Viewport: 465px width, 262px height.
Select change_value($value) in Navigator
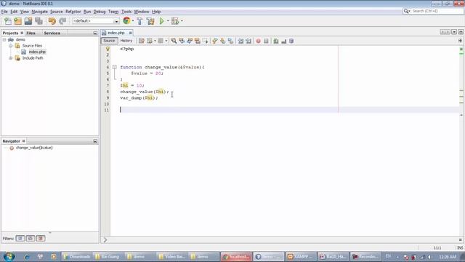34,148
